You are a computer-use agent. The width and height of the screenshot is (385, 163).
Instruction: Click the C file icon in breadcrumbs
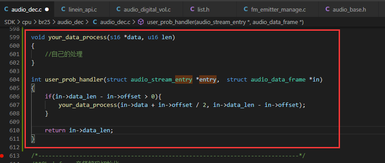[x=95, y=22]
